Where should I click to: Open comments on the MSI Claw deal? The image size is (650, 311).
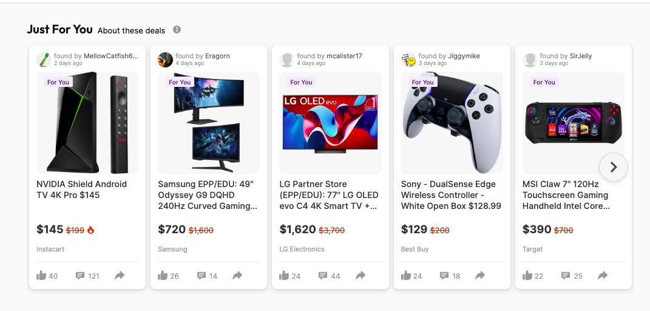(566, 276)
